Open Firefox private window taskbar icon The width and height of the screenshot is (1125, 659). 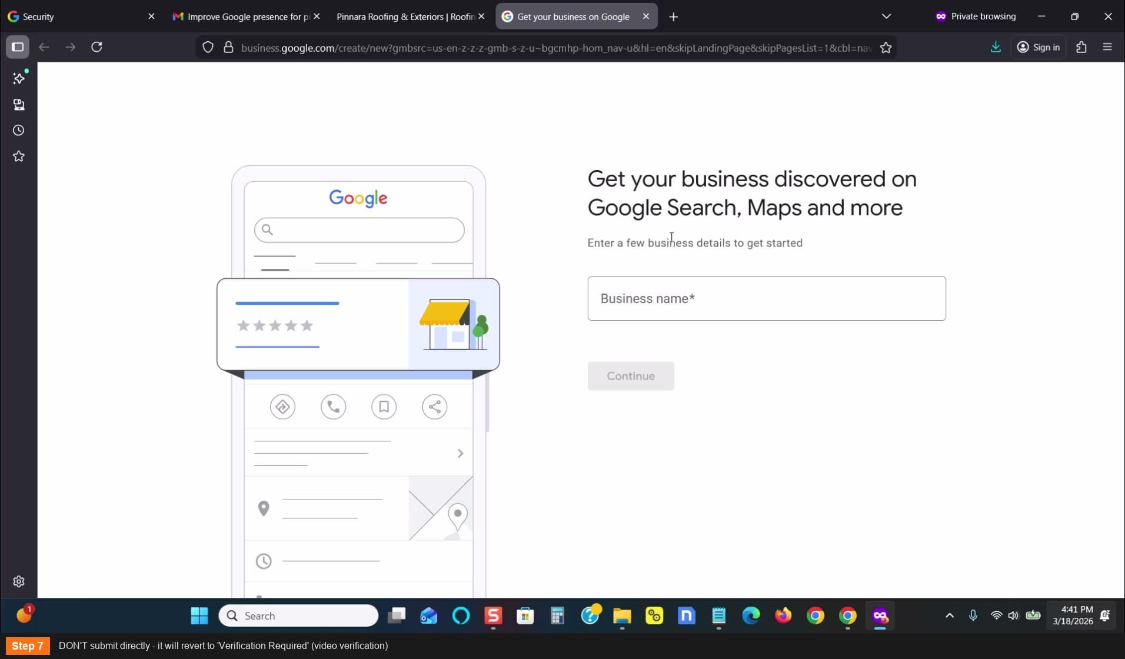click(x=880, y=616)
